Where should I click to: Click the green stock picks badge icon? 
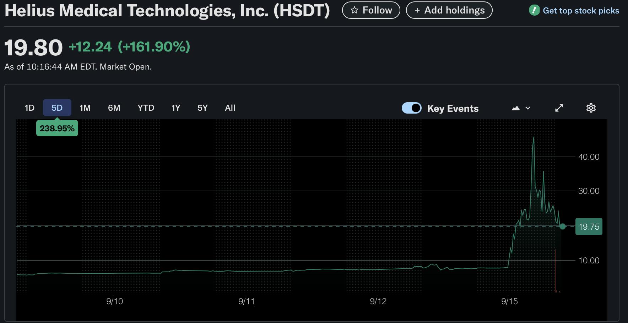tap(534, 10)
